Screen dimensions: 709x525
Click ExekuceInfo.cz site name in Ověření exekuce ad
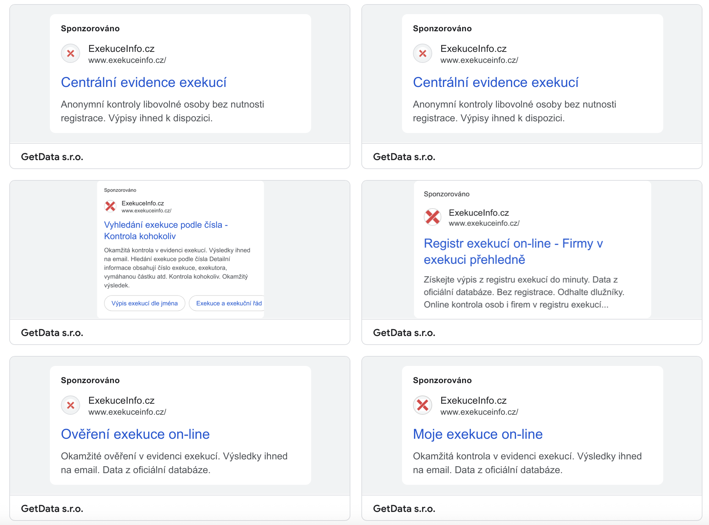click(121, 401)
